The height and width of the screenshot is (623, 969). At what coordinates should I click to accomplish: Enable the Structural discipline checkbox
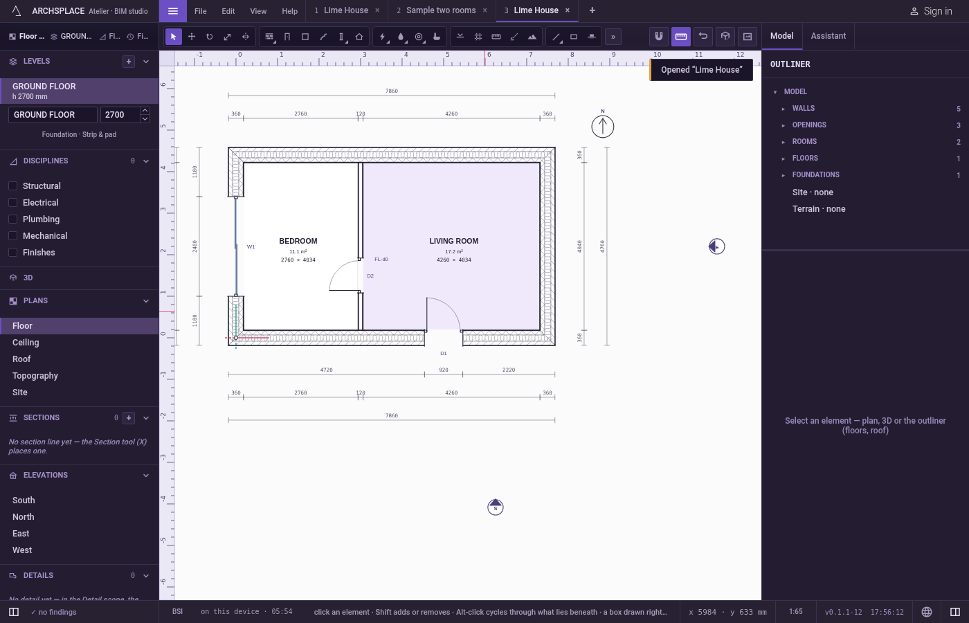pyautogui.click(x=12, y=186)
